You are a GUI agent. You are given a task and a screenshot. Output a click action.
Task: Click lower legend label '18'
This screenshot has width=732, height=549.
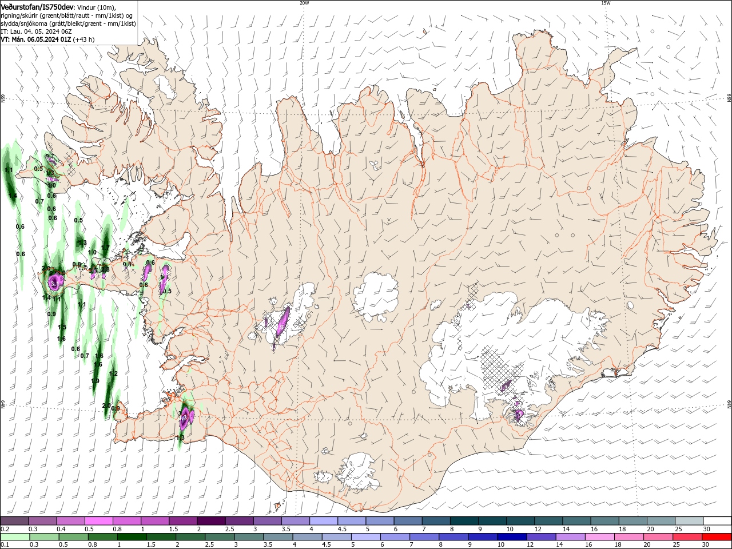point(618,544)
